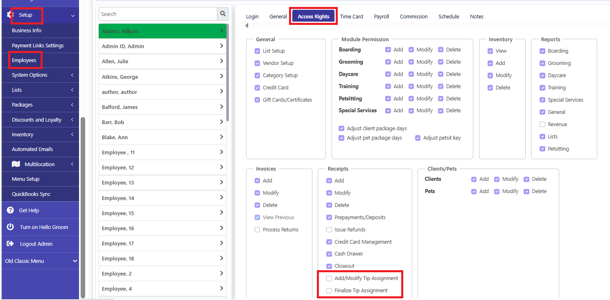Expand System Options submenu

[72, 75]
